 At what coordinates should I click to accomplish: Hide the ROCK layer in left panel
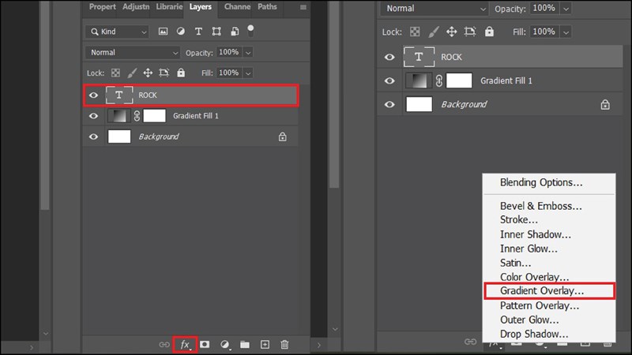(93, 95)
